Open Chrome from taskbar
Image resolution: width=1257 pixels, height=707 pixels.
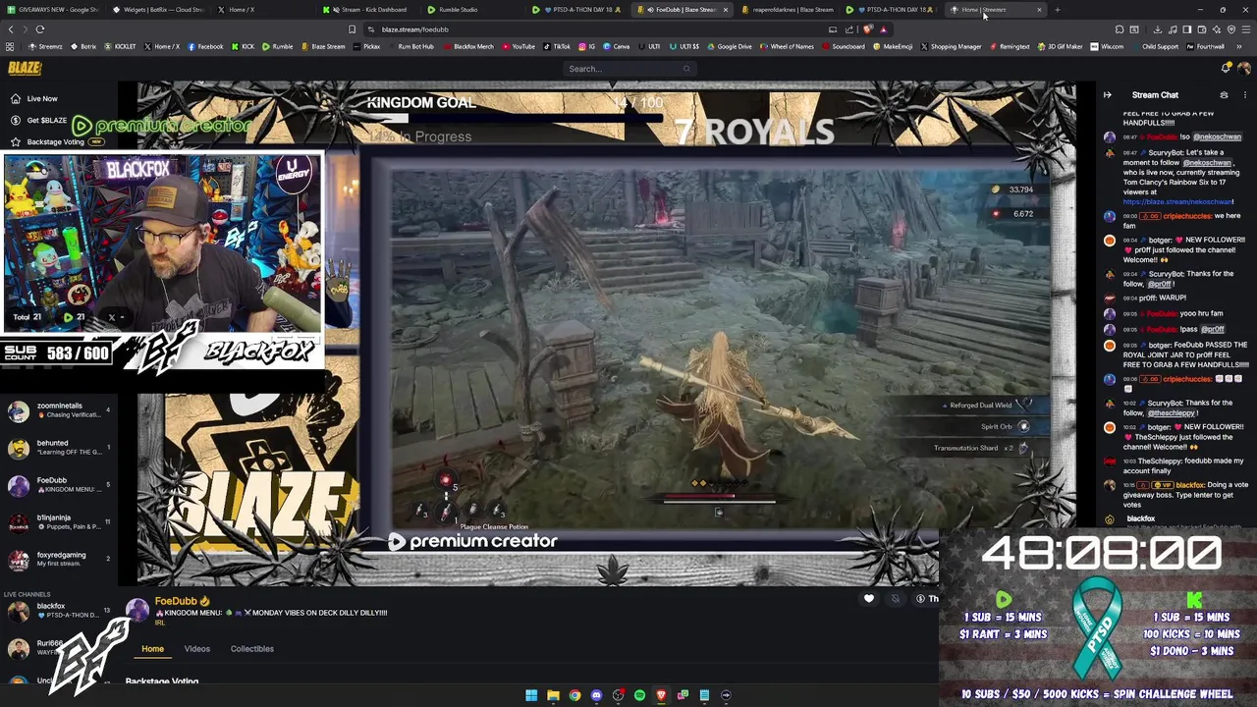(574, 695)
